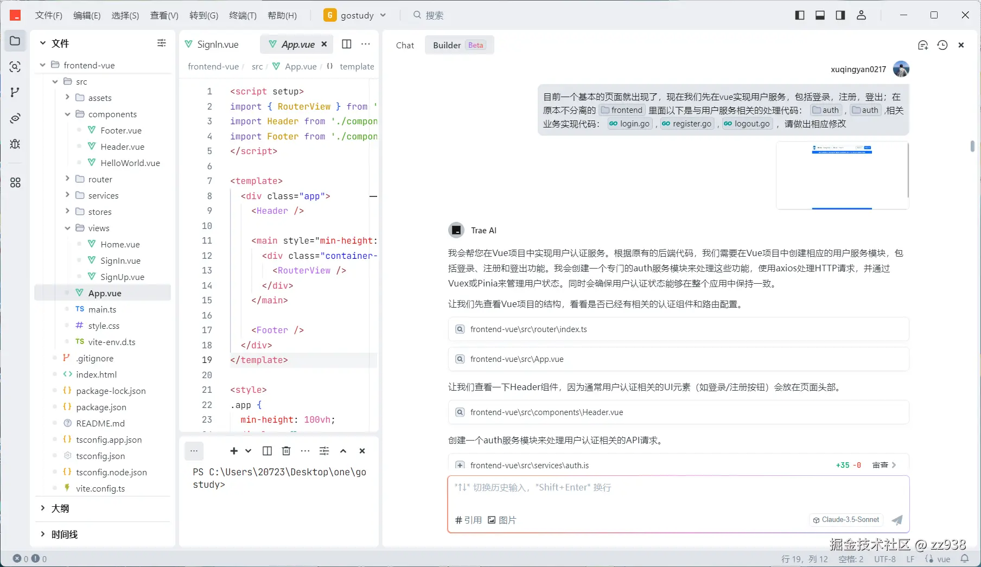Collapse the frontend-vue root folder
The height and width of the screenshot is (567, 981).
43,65
